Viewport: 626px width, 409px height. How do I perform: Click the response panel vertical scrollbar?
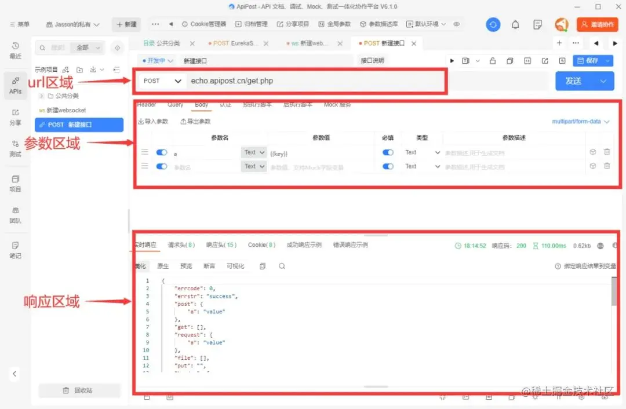[614, 291]
